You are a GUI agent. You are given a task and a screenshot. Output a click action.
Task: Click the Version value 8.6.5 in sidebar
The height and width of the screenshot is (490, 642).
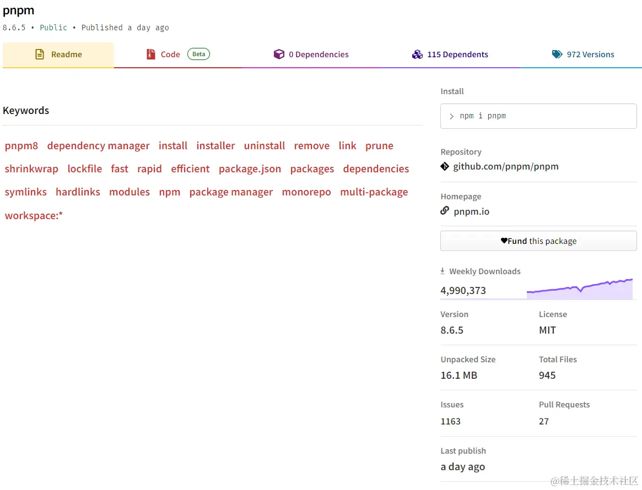452,330
